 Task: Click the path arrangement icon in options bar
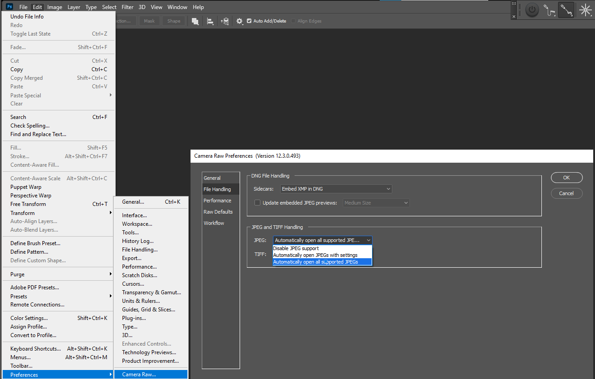(x=225, y=21)
